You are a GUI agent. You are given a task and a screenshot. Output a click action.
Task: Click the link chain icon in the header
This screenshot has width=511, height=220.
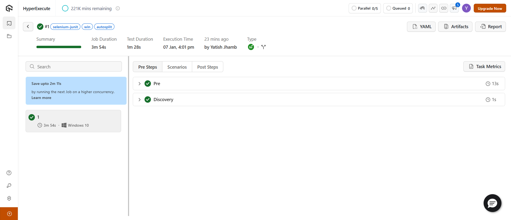point(444,8)
